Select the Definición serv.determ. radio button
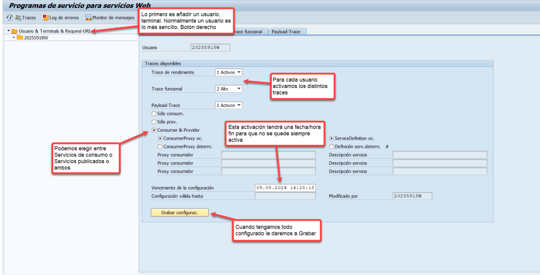The height and width of the screenshot is (275, 540). tap(331, 146)
